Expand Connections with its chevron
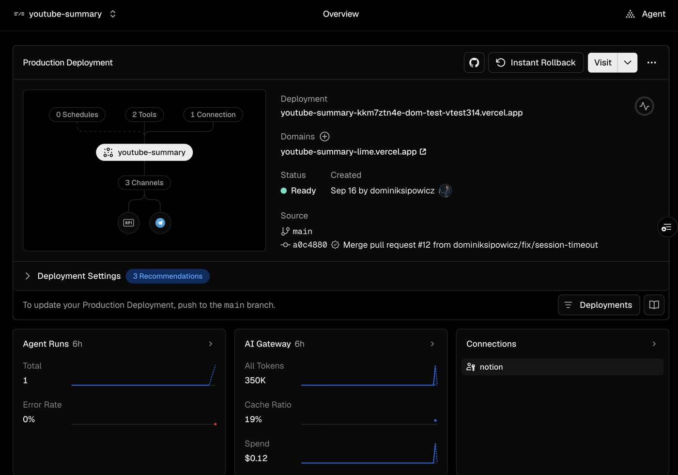 [x=654, y=344]
